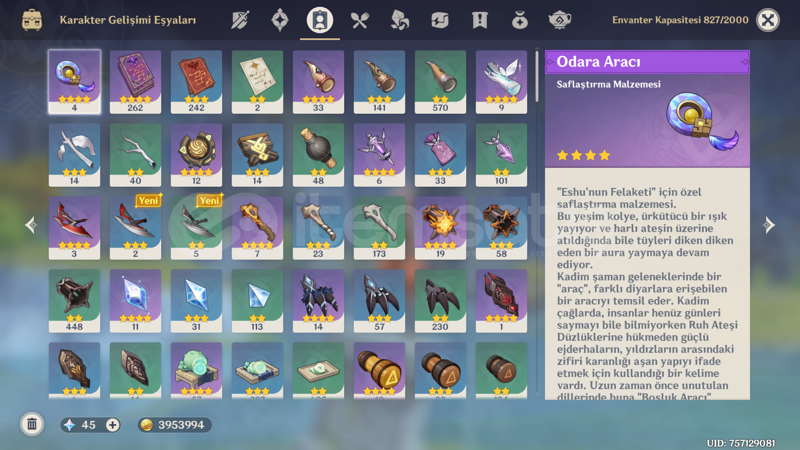Open the Precious items pouch tab
800x450 pixels.
click(520, 20)
